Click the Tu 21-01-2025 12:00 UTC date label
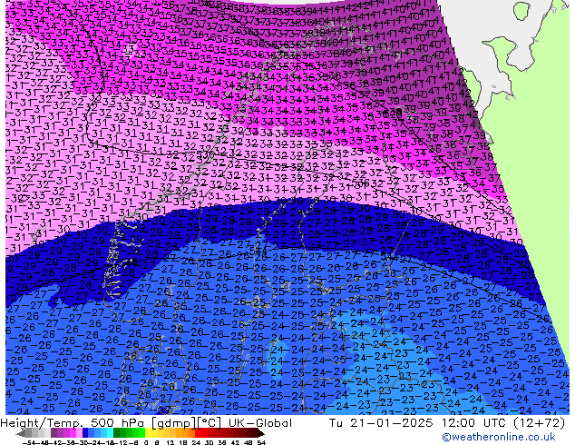The width and height of the screenshot is (575, 445). 418,423
